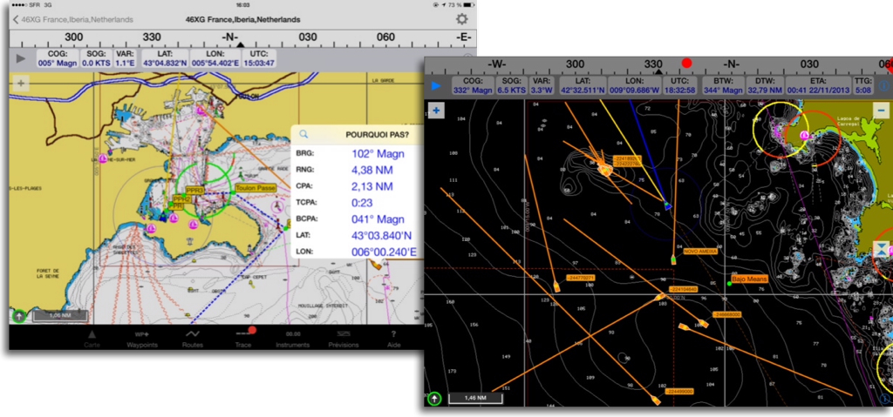Tap ETA 00:41 22/11/2013 box

pos(818,86)
